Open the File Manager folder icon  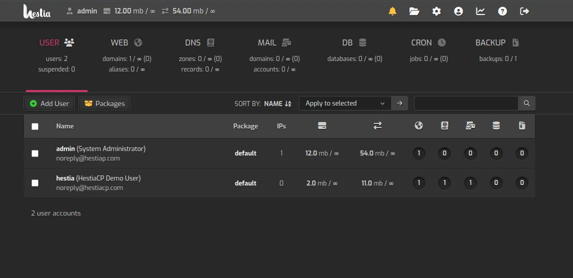click(x=414, y=11)
